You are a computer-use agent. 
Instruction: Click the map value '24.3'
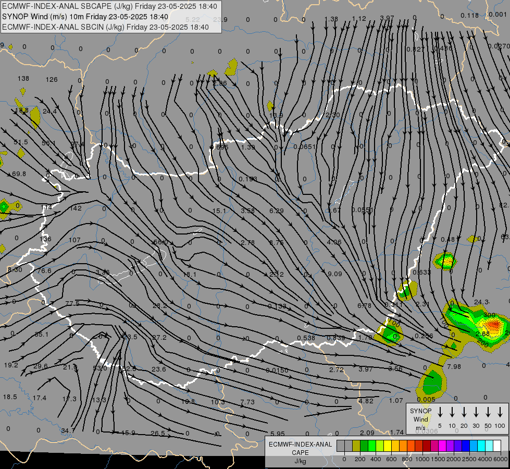tap(481, 302)
